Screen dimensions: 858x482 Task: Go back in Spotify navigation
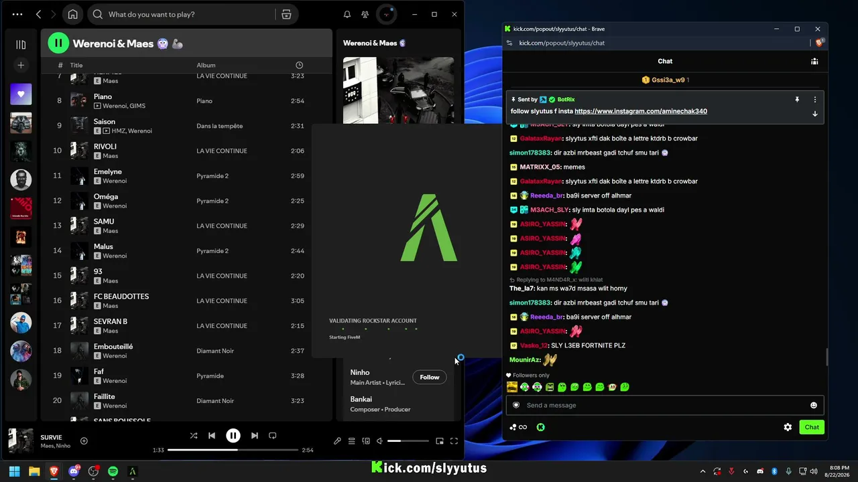(38, 14)
